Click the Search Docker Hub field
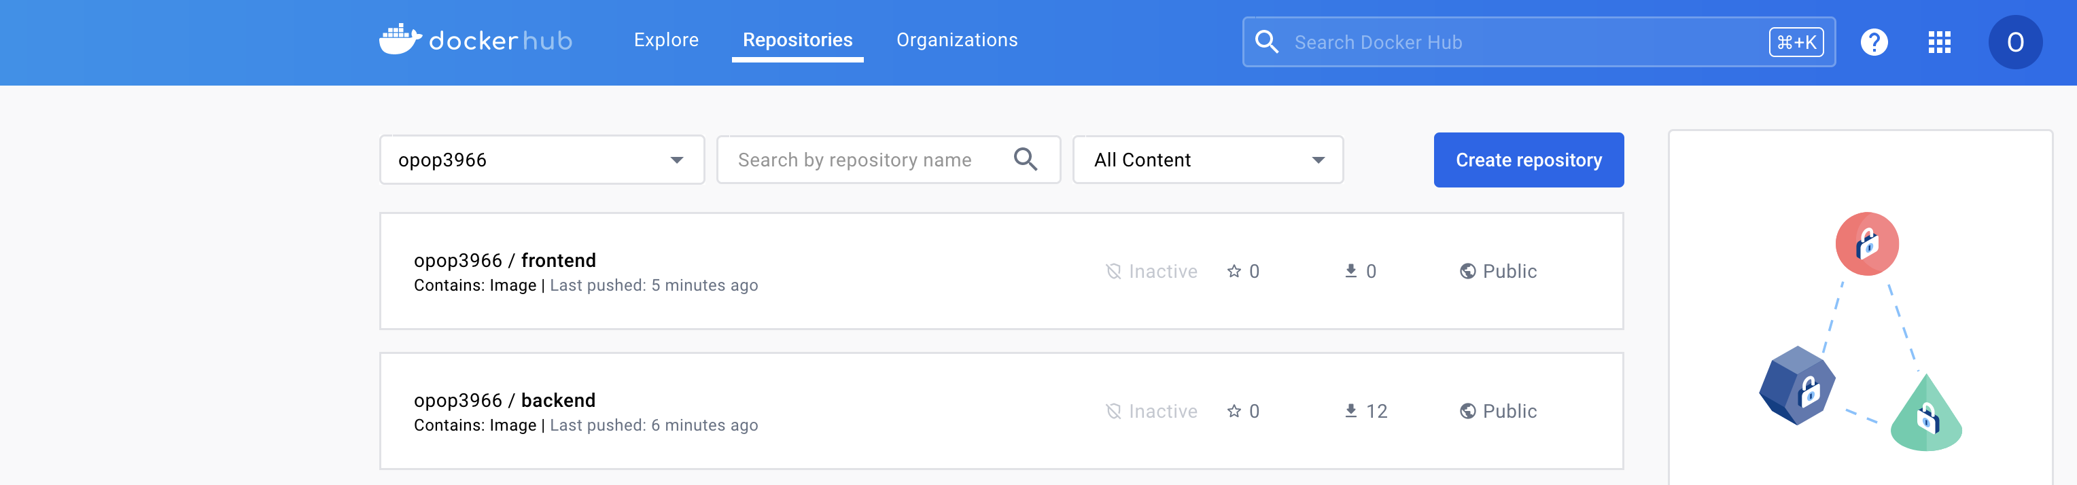The image size is (2077, 485). (x=1539, y=42)
